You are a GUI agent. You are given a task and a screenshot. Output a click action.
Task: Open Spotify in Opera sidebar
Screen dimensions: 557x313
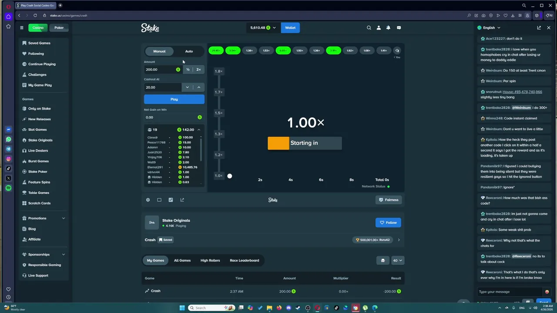point(8,188)
